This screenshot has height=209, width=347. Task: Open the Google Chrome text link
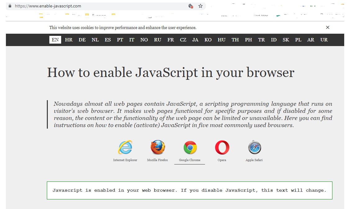click(190, 160)
